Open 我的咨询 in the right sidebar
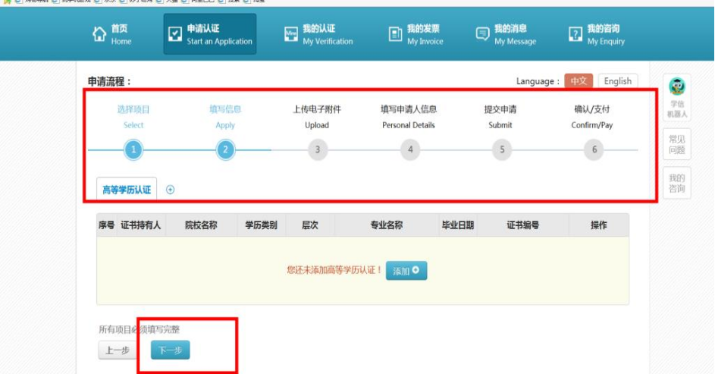The height and width of the screenshot is (374, 715). 676,183
